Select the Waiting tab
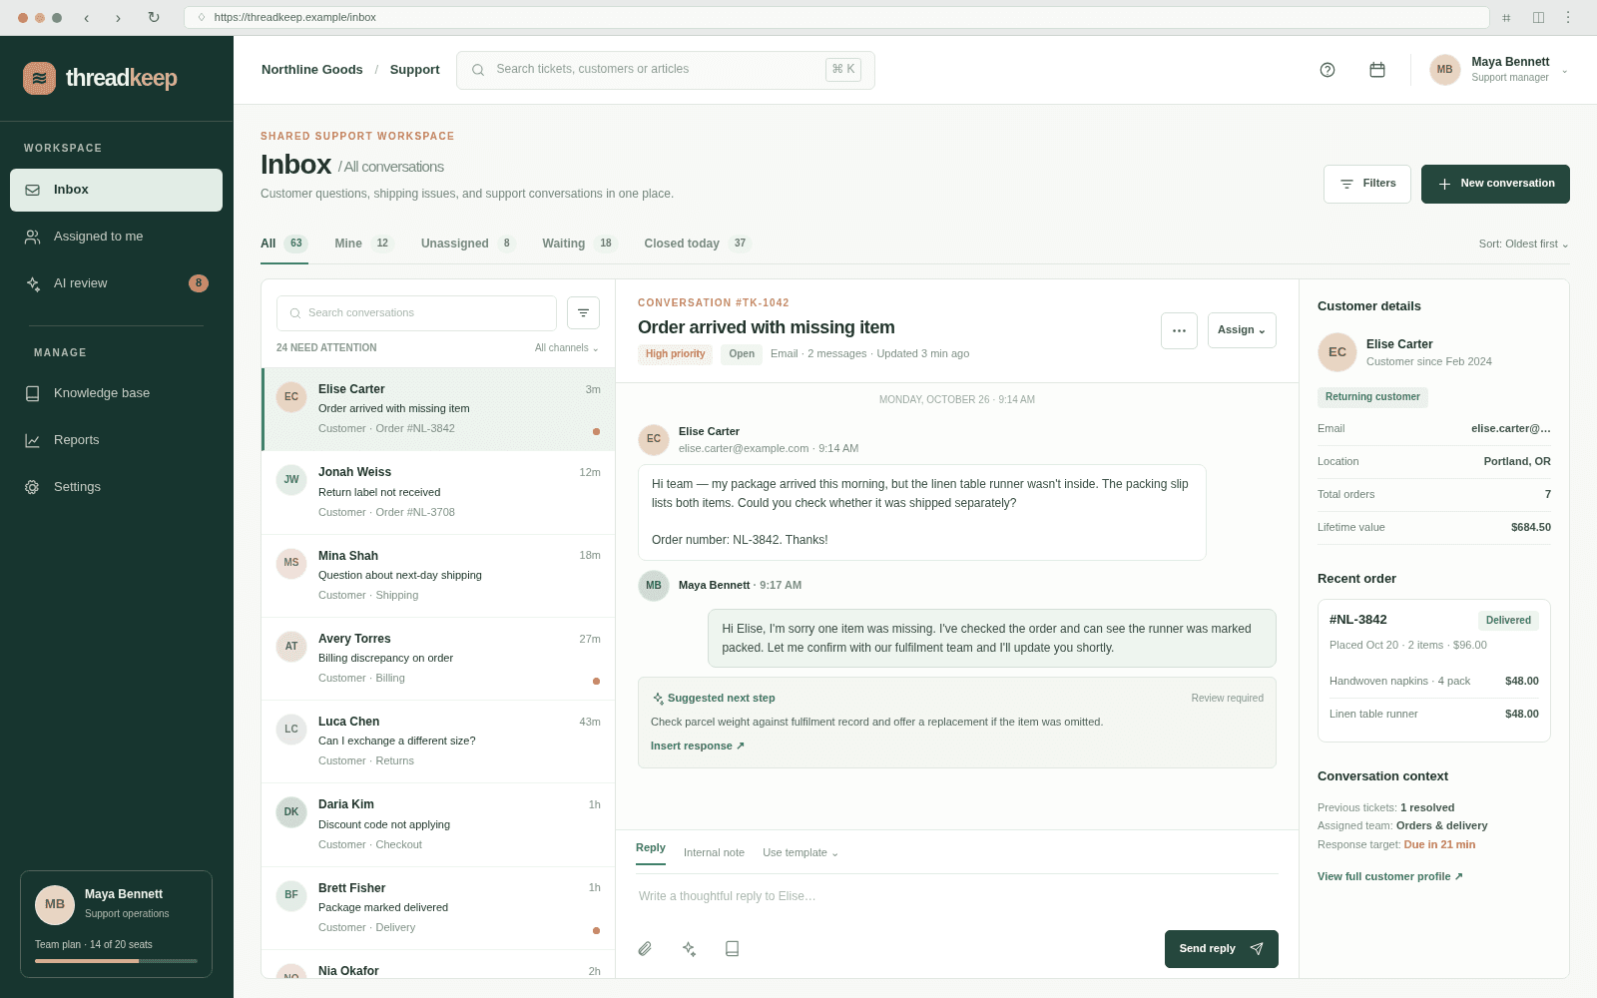This screenshot has width=1597, height=998. 580,244
